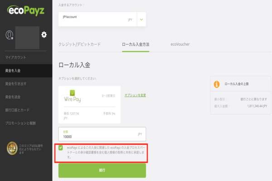
Task: Click the ecoPayz logo
Action: [26, 10]
